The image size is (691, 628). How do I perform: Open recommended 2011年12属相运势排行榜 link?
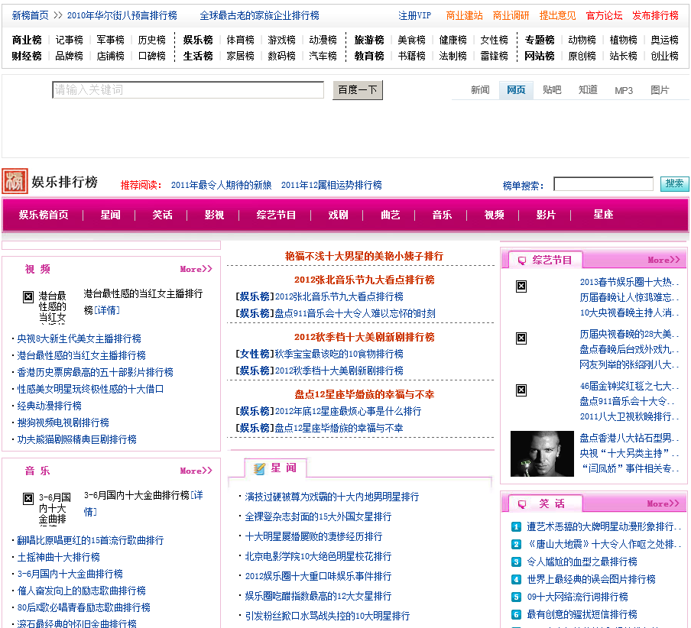click(x=332, y=185)
